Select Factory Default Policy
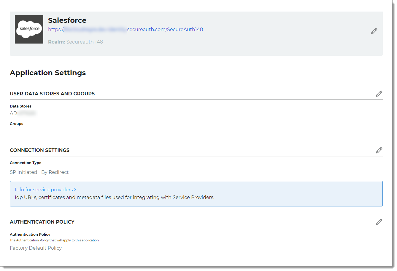397x271 pixels. [36, 248]
